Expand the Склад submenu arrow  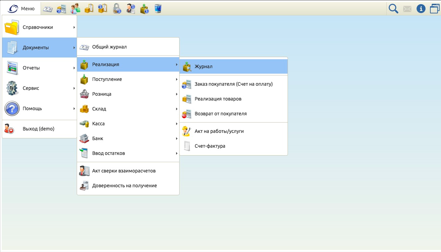click(177, 109)
